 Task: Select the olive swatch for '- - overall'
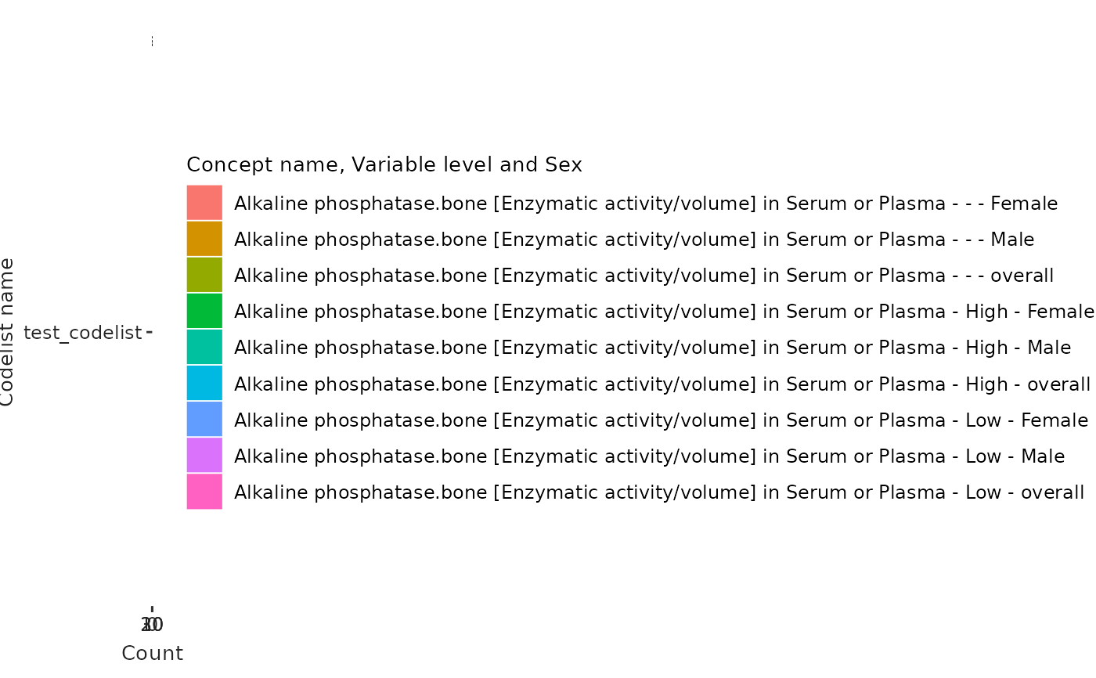point(204,275)
